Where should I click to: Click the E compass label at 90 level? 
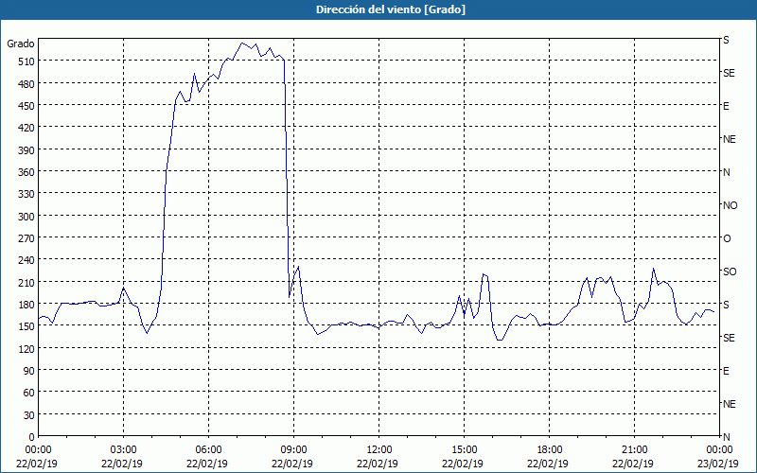(726, 371)
